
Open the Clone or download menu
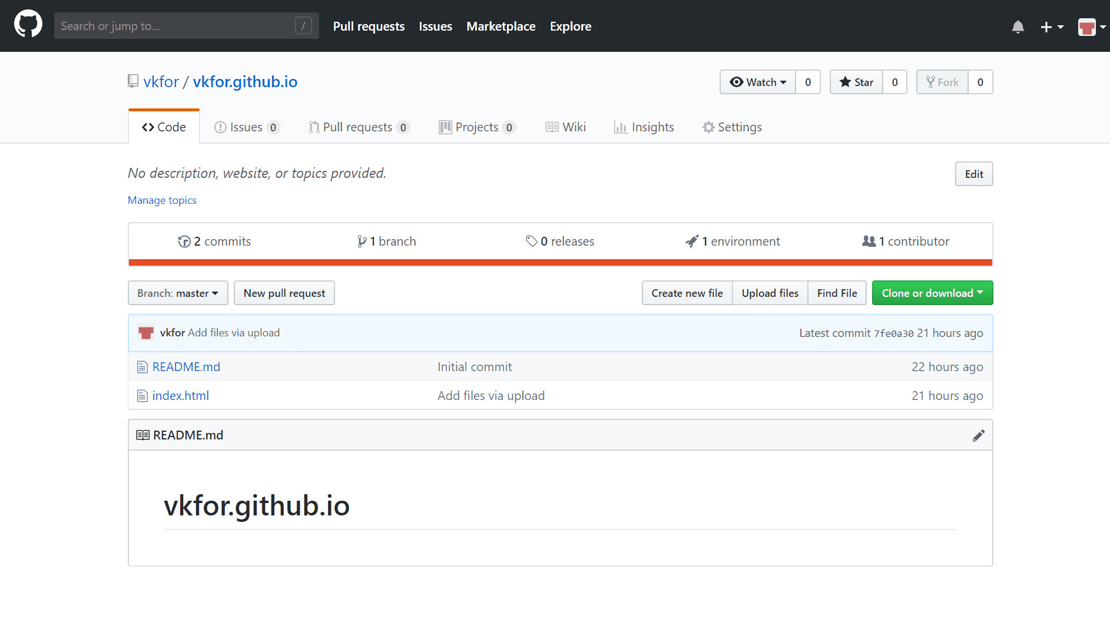[932, 293]
